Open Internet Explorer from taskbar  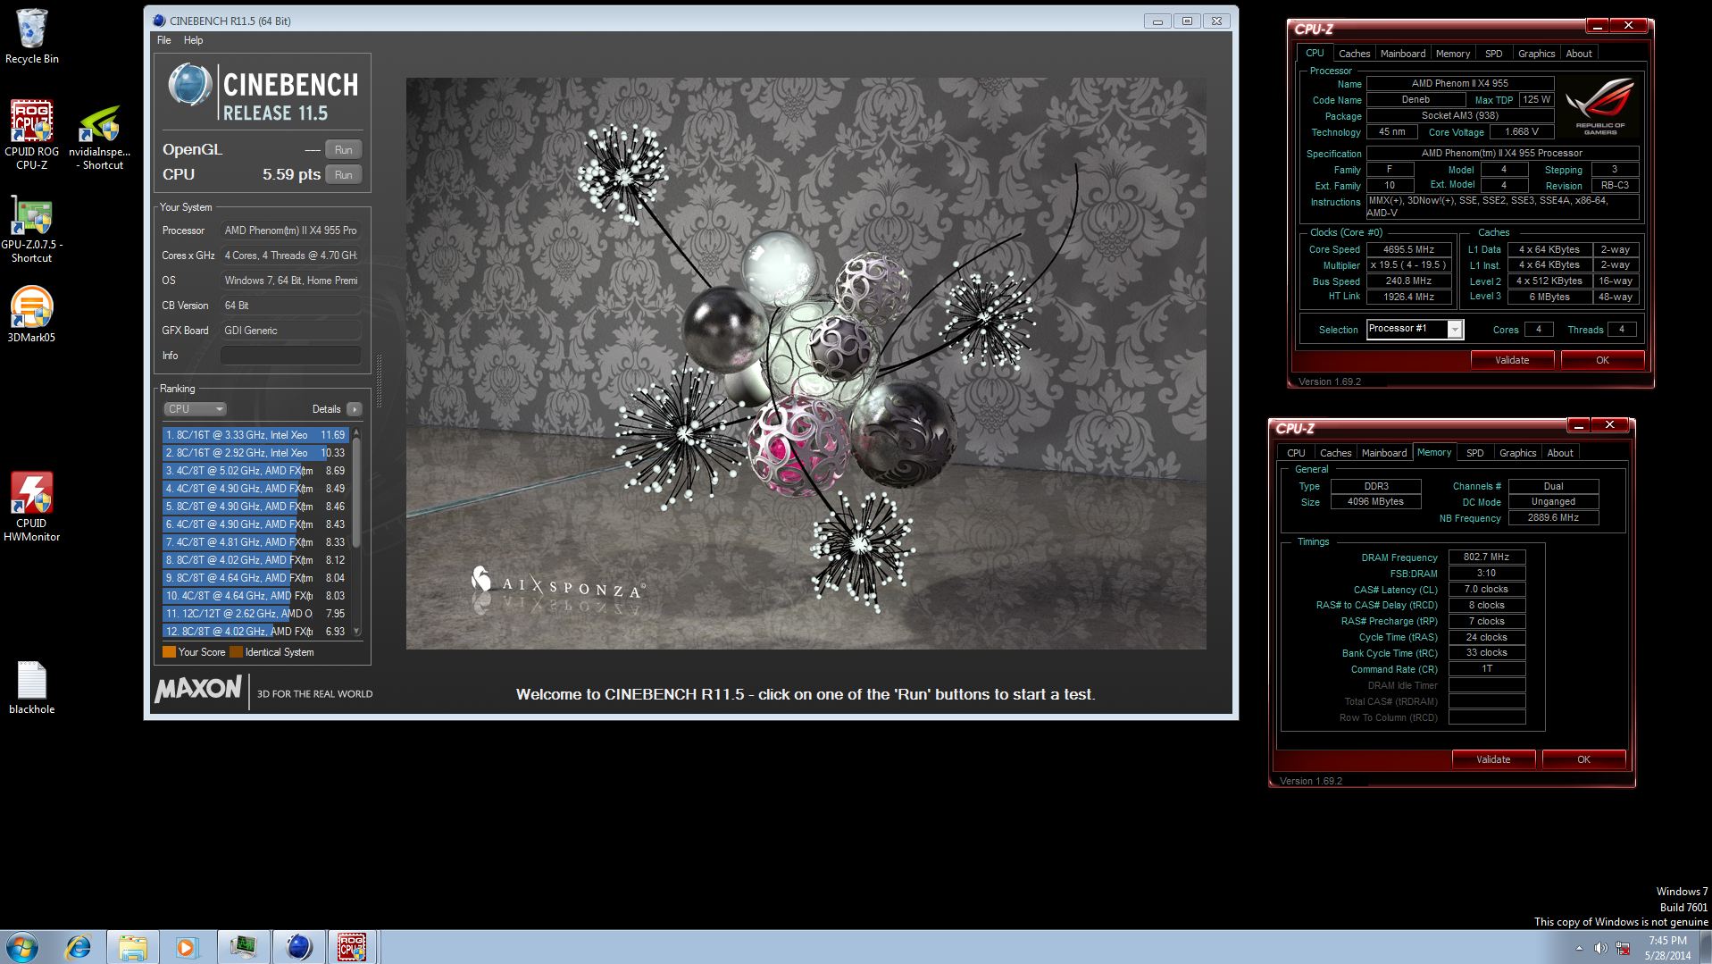point(79,947)
